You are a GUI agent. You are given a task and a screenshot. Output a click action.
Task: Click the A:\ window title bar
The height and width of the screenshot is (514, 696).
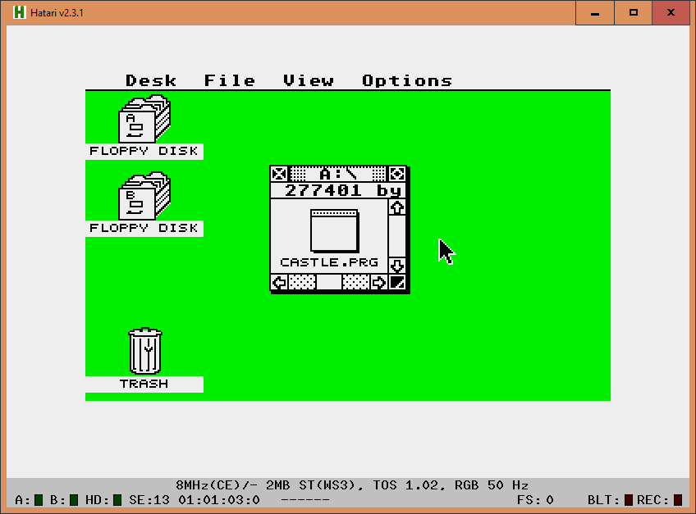tap(338, 174)
